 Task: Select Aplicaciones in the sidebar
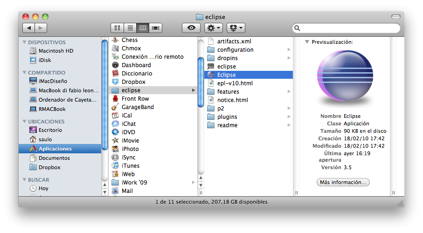pos(60,149)
